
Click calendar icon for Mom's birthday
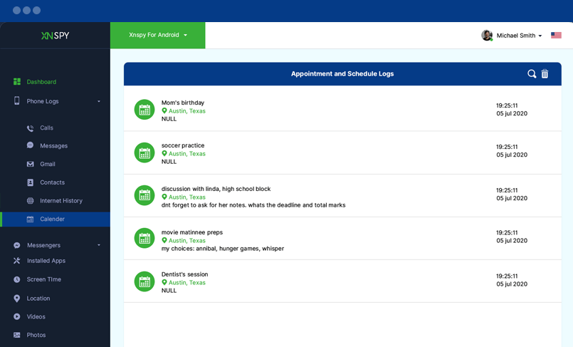pyautogui.click(x=144, y=110)
